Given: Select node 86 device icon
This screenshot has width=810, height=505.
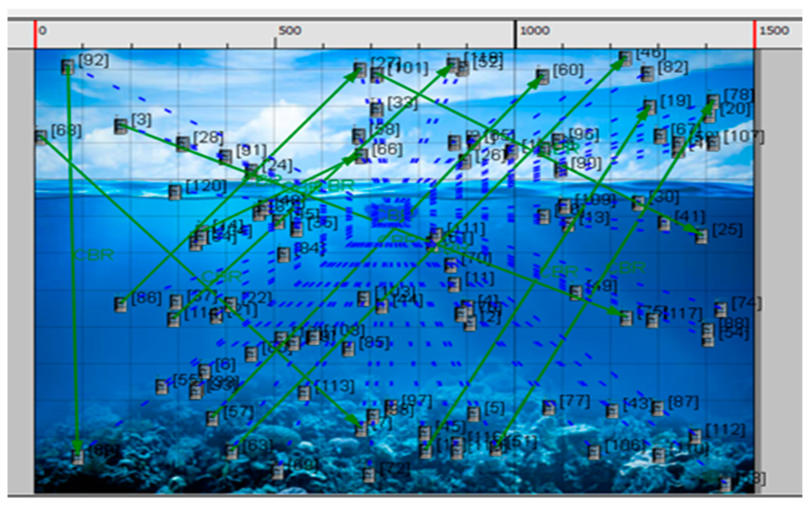Looking at the screenshot, I should (120, 304).
